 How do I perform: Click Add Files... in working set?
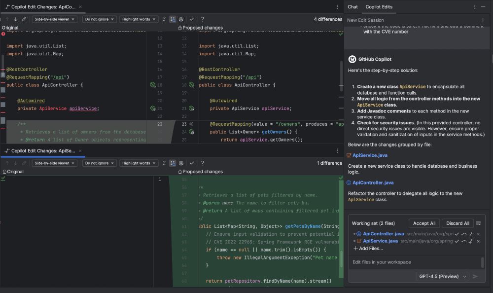point(368,248)
